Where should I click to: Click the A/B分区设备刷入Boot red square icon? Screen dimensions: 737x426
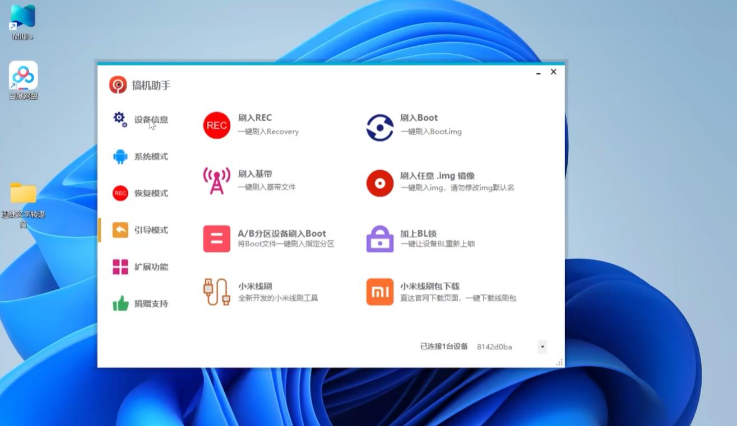(216, 239)
